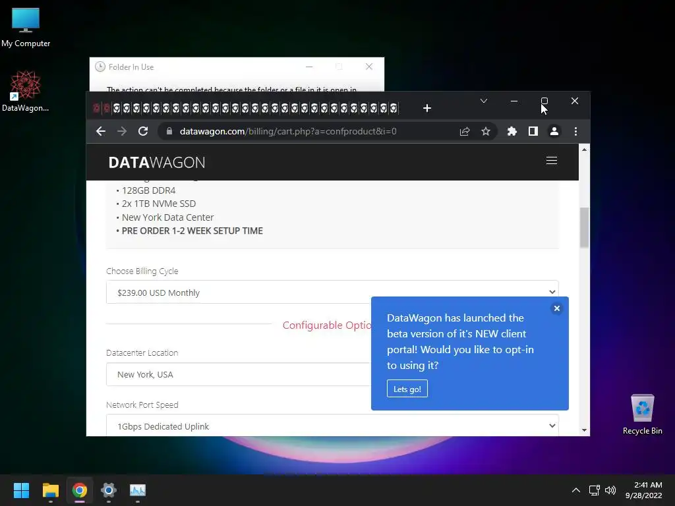
Task: Click the 128GB DDR4 bullet text
Action: (x=148, y=190)
